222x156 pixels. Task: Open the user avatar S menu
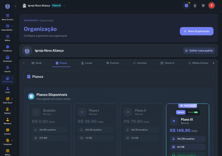(211, 6)
